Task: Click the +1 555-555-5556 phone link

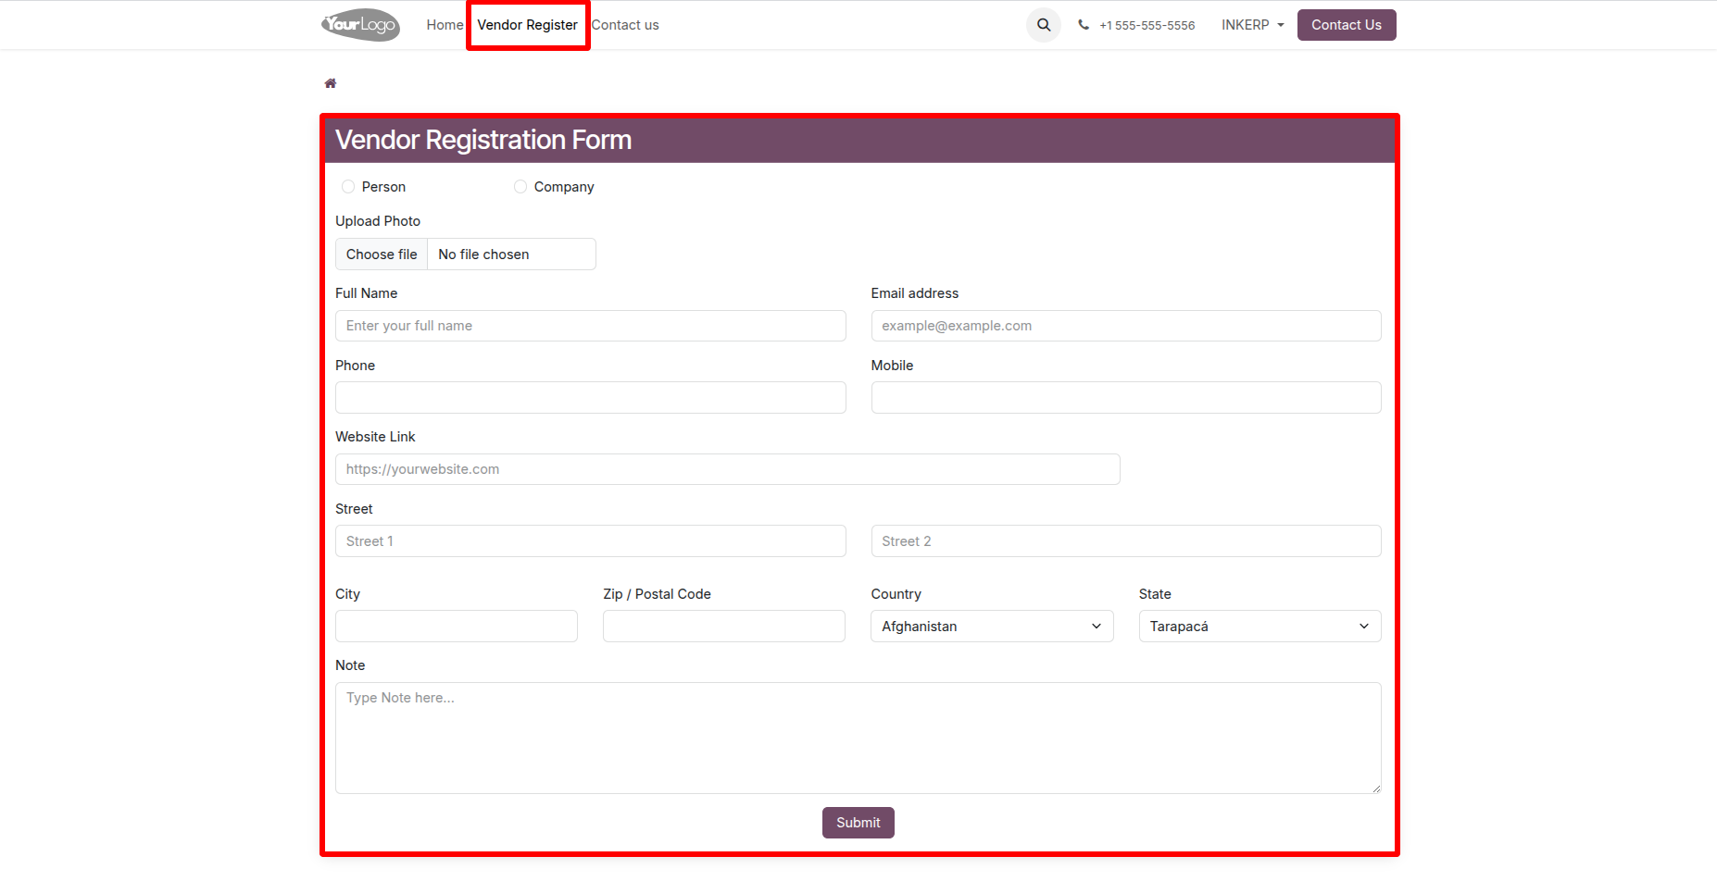Action: point(1147,26)
